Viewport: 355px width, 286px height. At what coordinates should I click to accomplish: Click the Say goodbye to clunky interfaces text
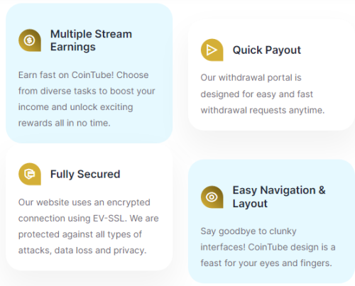pos(268,247)
